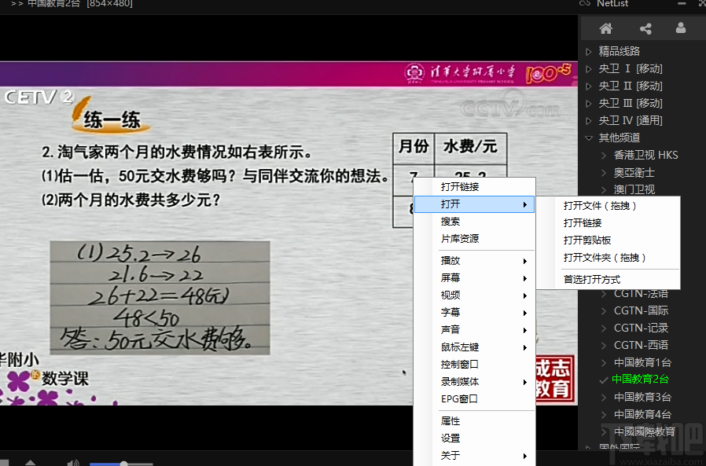
Task: Expand the 精品线路 tree node
Action: coord(589,52)
